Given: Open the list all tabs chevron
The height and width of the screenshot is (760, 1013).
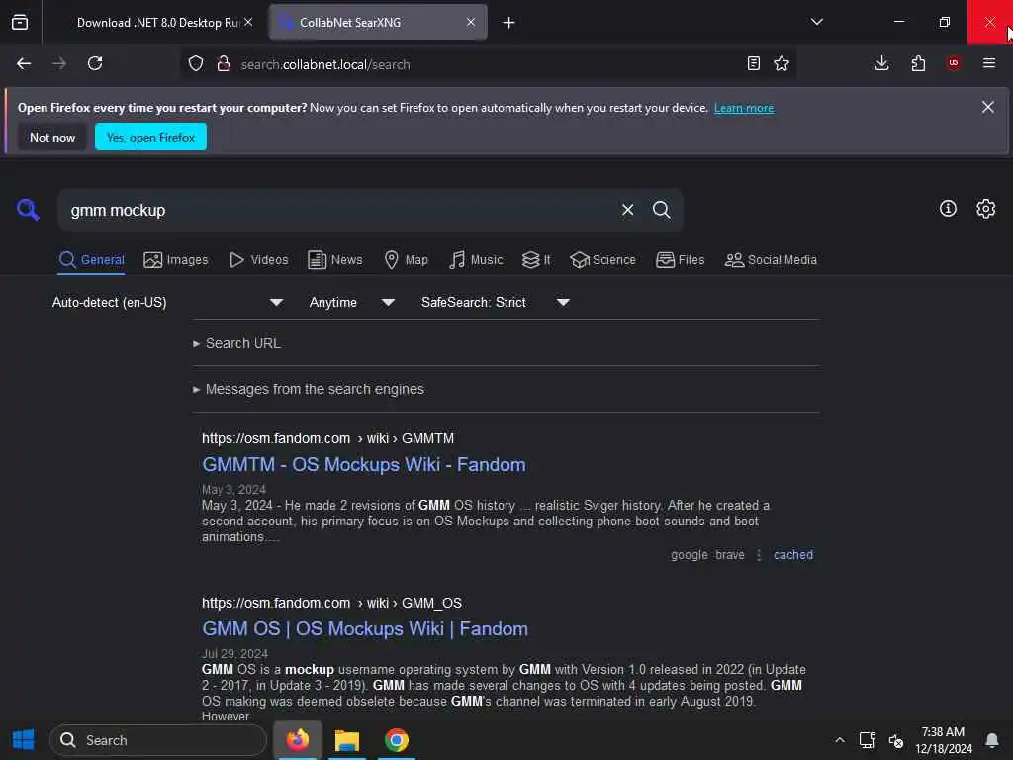Looking at the screenshot, I should [x=816, y=22].
